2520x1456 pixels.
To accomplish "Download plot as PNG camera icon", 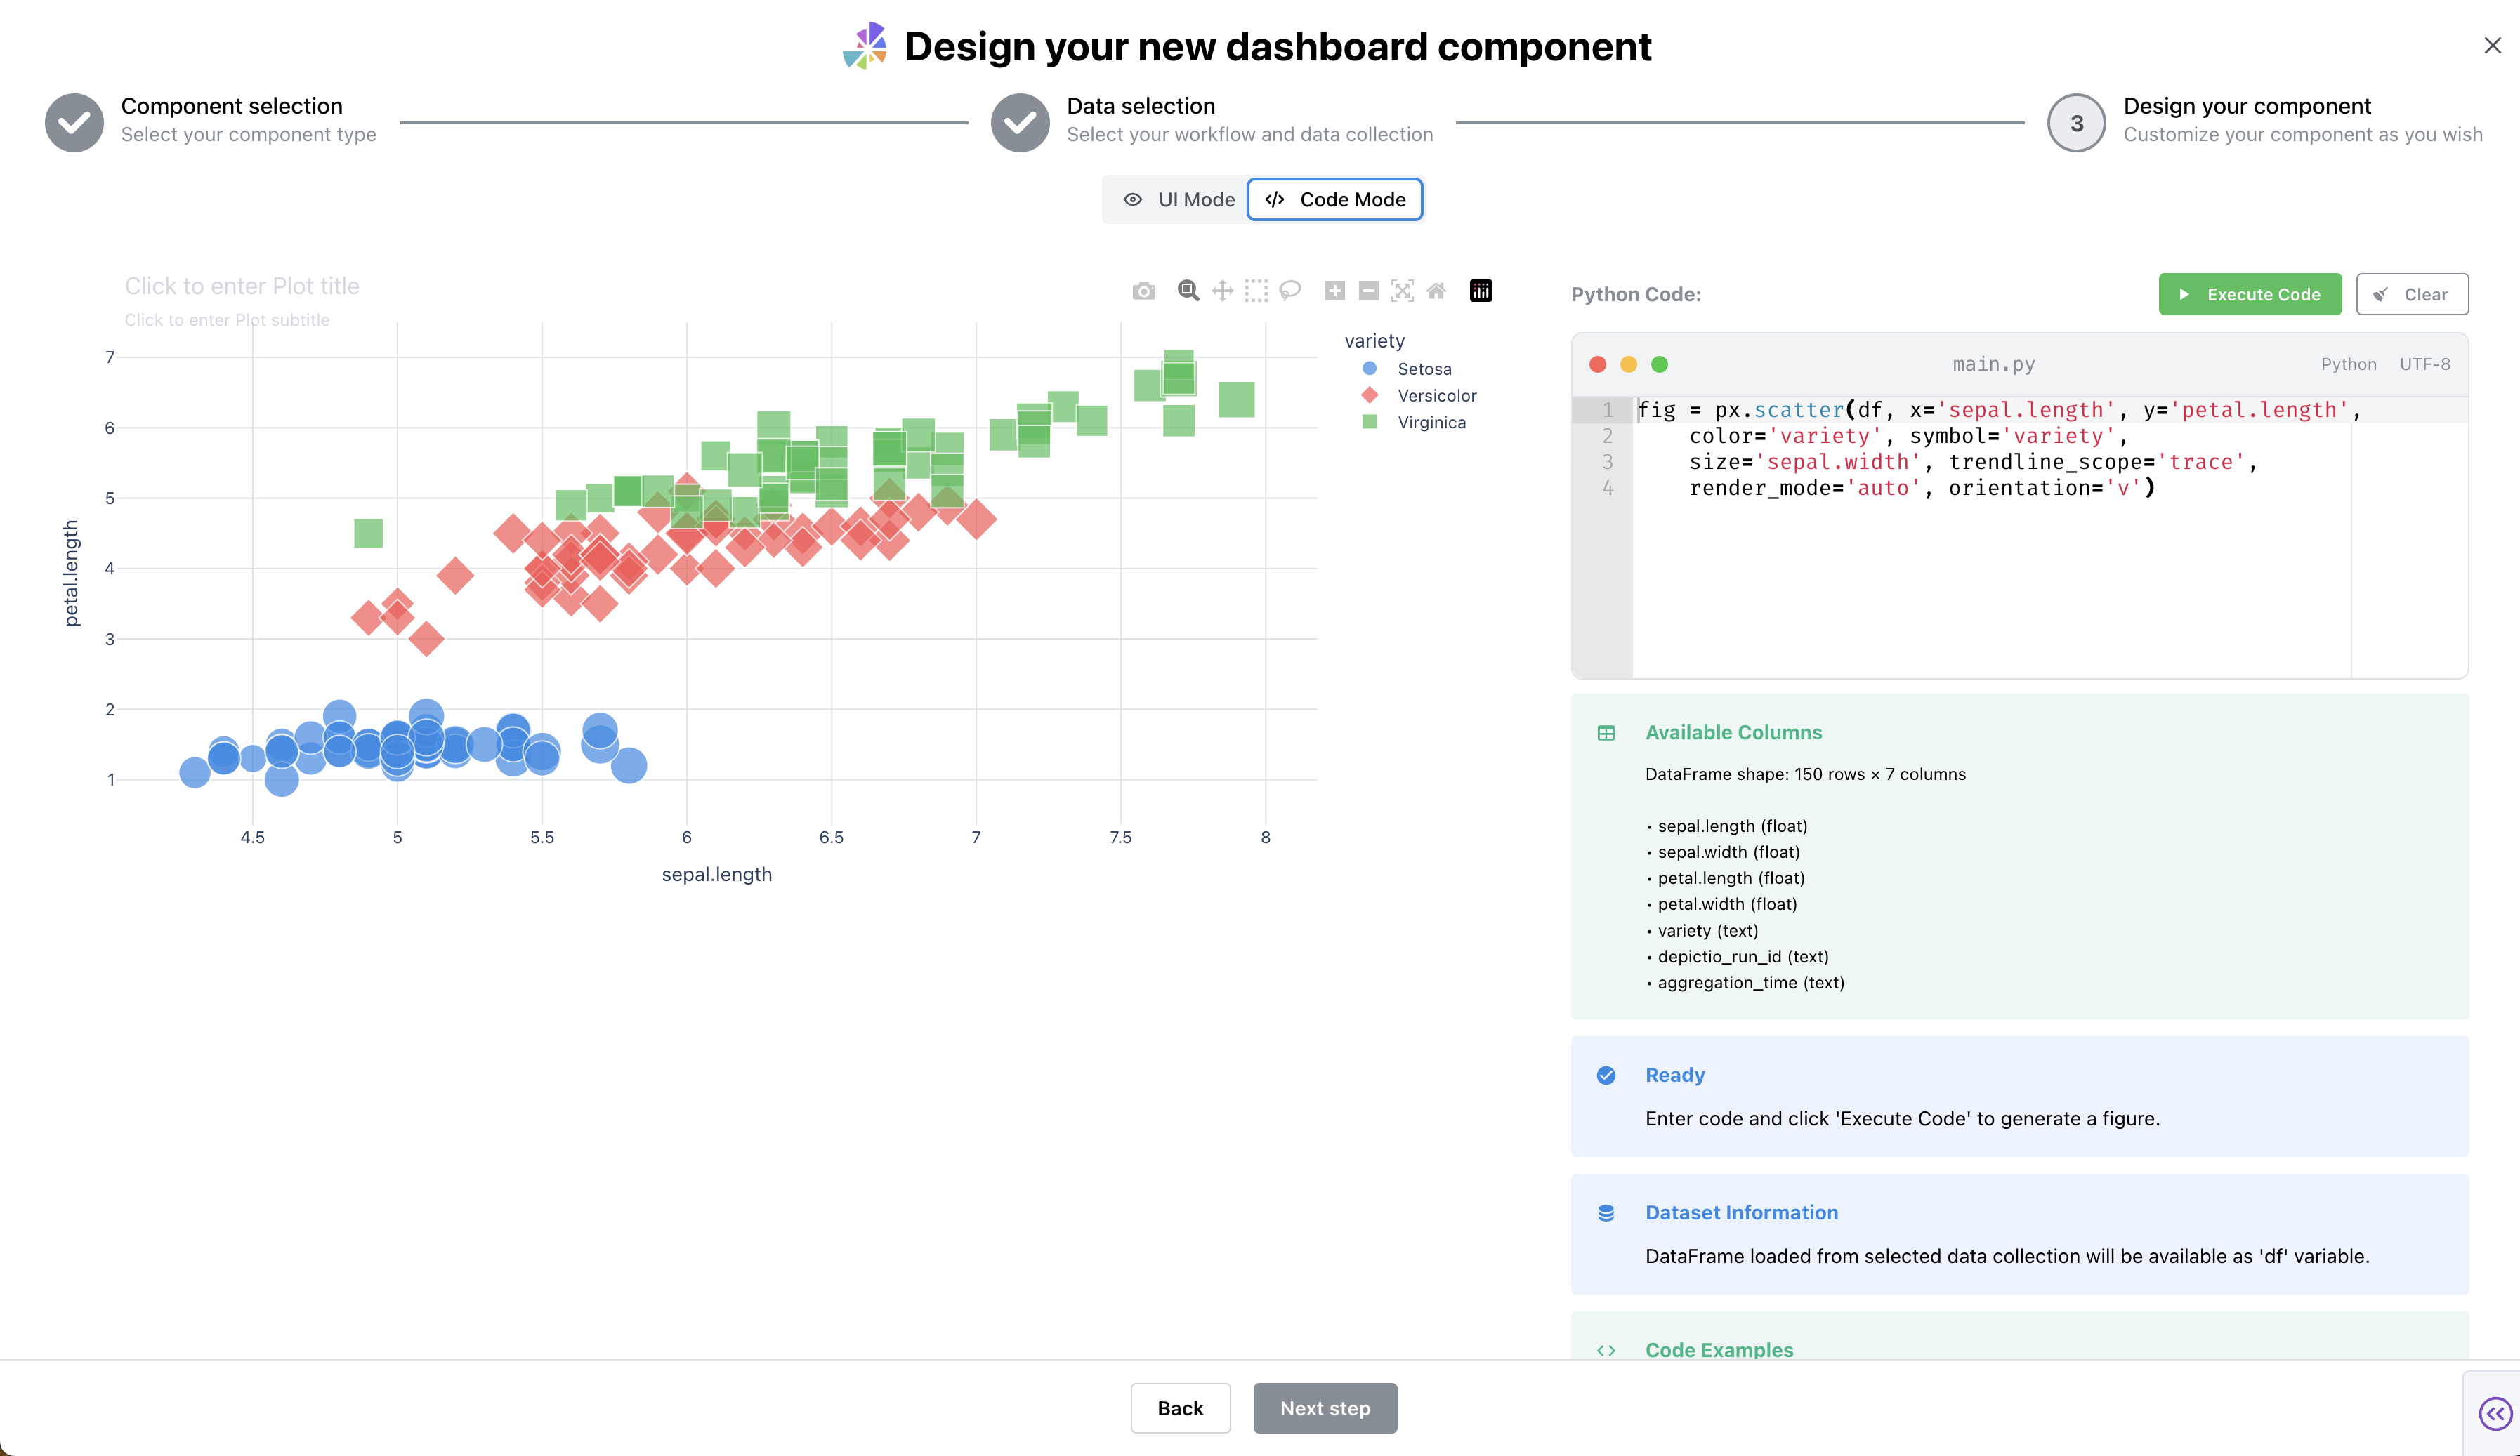I will 1144,291.
